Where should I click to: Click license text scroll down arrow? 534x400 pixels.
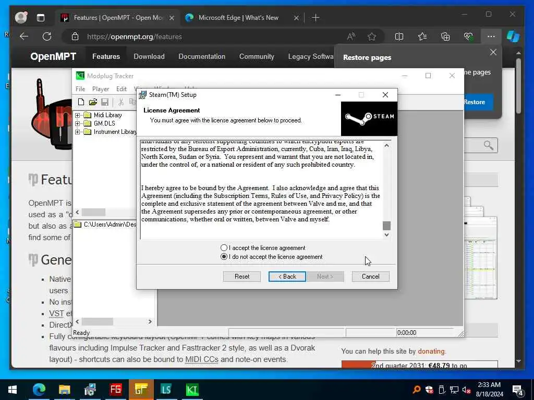(x=386, y=235)
